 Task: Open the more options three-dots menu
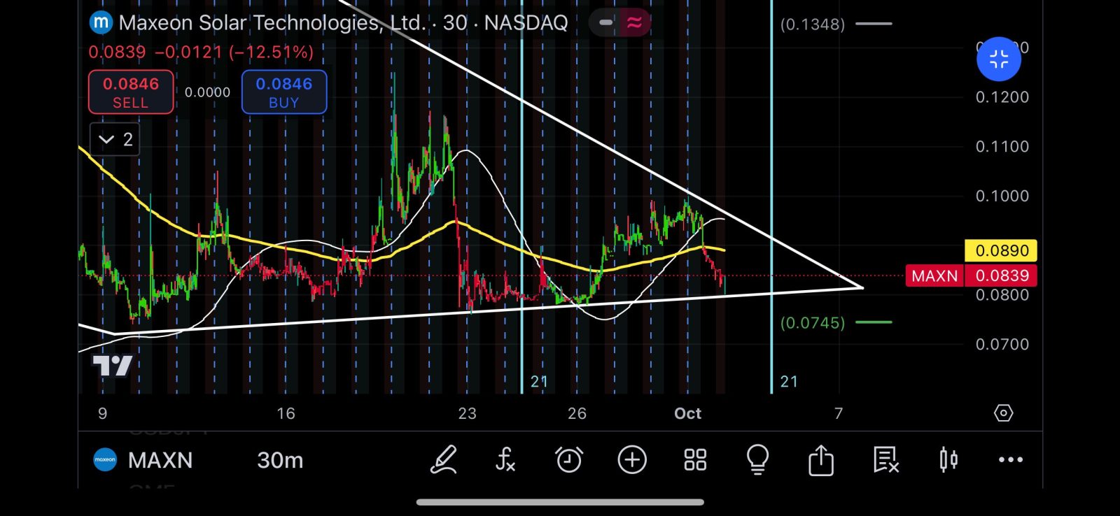pos(1011,460)
